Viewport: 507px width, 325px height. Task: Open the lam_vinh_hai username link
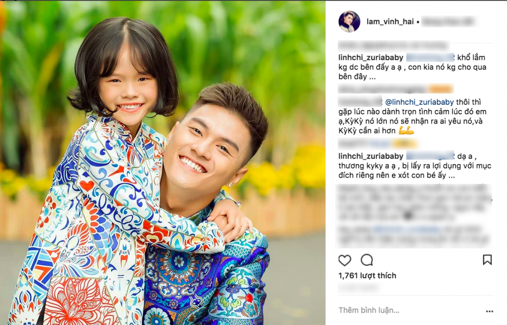coord(390,22)
